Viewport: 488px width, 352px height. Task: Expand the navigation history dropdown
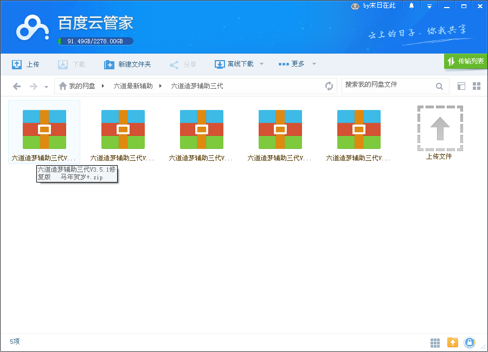(x=47, y=87)
